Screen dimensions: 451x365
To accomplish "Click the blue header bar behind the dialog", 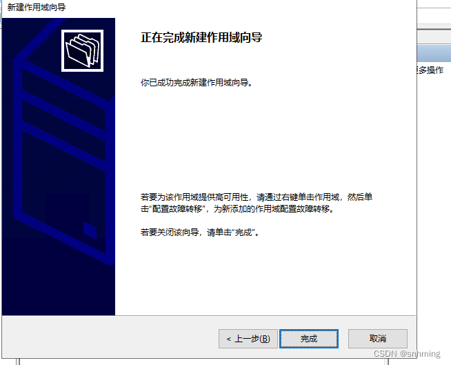I will pos(433,54).
